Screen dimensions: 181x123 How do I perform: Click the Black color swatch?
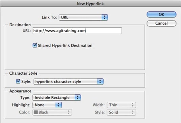tap(36, 112)
